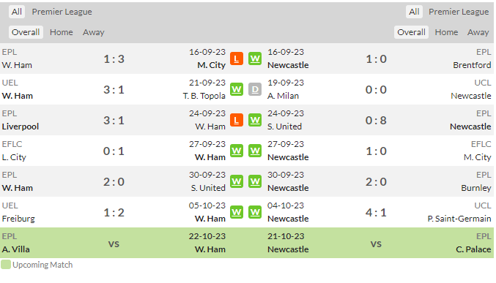
Task: Click the orange L badge for Liverpool match
Action: tap(237, 120)
